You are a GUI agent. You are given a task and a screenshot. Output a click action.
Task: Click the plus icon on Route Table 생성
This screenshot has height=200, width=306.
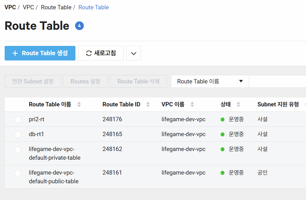pos(15,53)
